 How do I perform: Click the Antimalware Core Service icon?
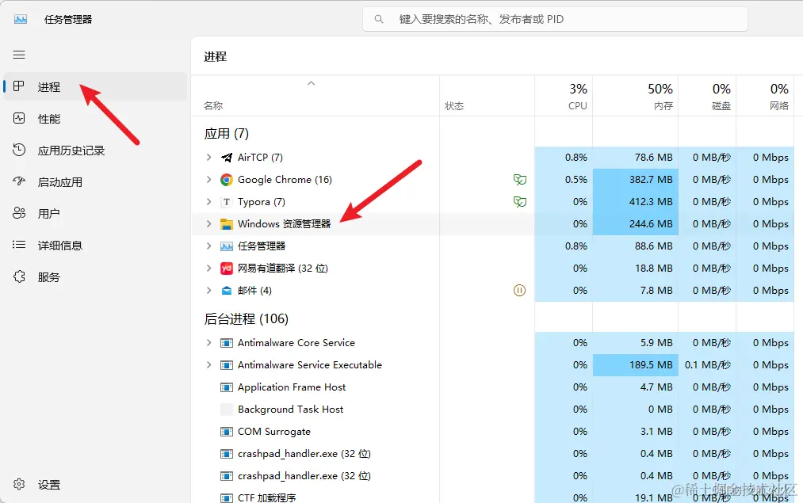(227, 343)
